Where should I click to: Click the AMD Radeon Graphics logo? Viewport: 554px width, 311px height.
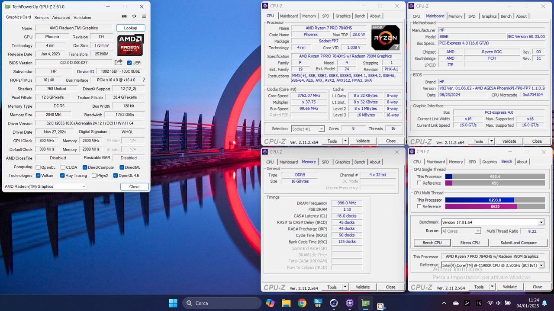(131, 45)
